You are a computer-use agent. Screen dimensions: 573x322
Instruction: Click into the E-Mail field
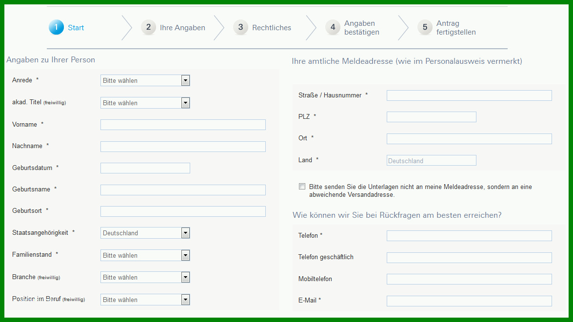(x=469, y=301)
